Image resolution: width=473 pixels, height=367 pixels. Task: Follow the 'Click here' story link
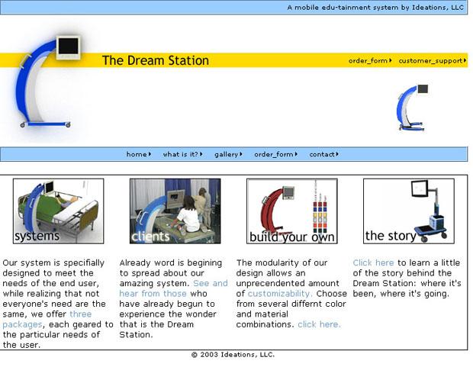(373, 263)
